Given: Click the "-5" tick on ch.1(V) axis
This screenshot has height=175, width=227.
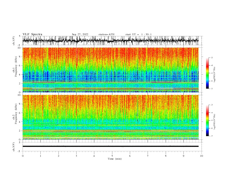Looking at the screenshot, I should (19, 45).
